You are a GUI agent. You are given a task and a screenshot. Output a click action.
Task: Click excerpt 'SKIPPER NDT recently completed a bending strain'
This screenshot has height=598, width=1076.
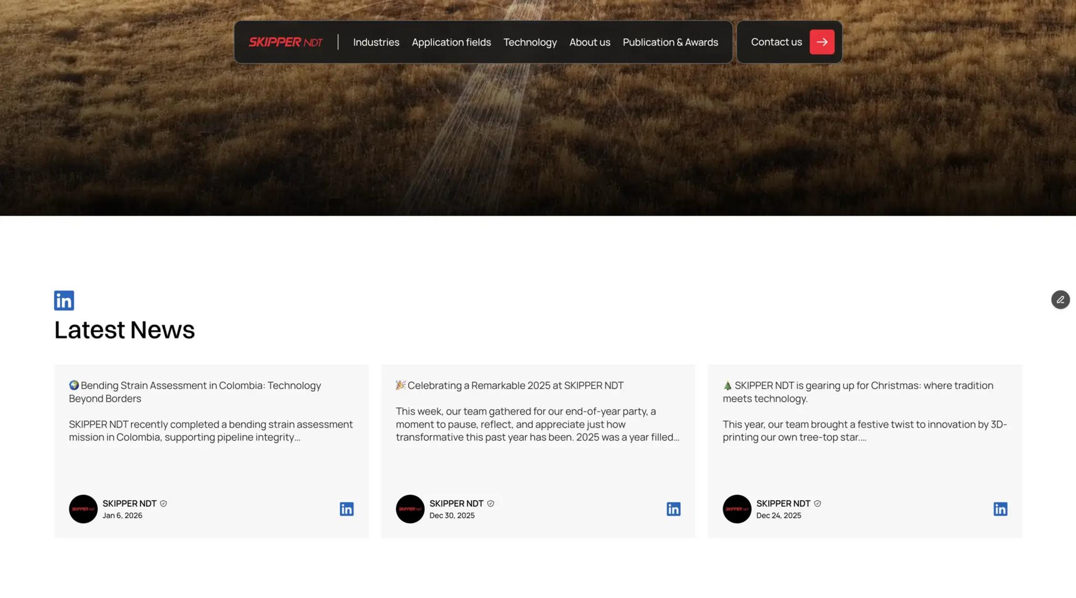tap(211, 431)
